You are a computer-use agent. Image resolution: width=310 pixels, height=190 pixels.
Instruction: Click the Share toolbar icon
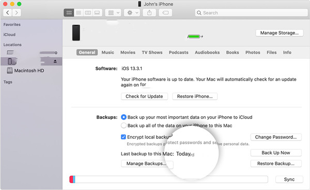click(x=149, y=12)
